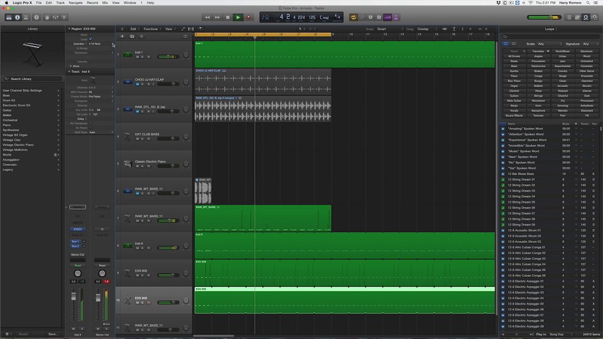The image size is (603, 339).
Task: Click the add new track plus button
Action: (122, 36)
